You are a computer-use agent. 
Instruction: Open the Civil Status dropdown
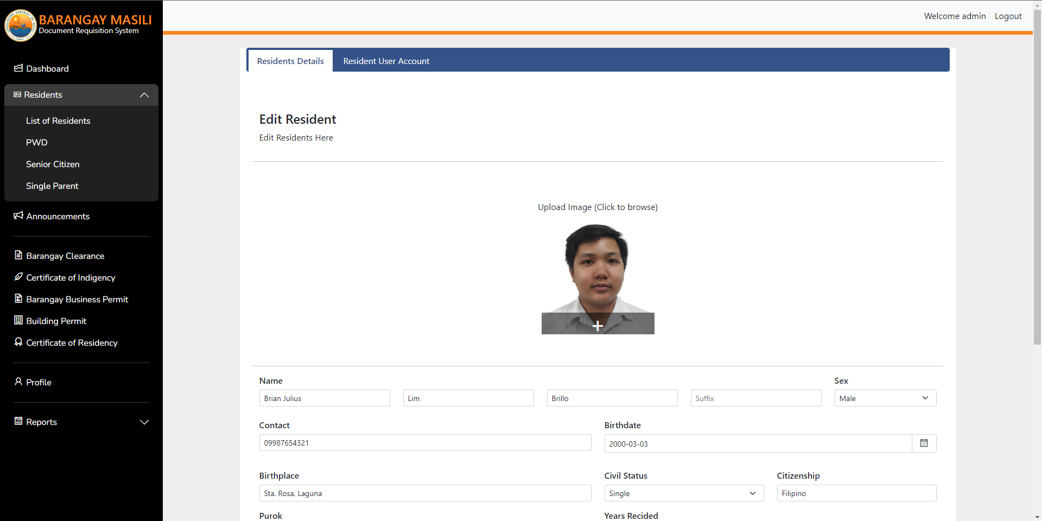[683, 493]
